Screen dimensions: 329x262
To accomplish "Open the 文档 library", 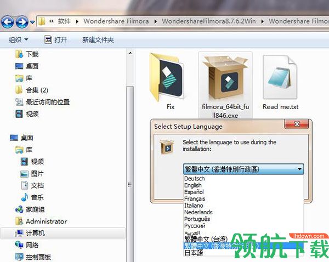I will [x=32, y=185].
